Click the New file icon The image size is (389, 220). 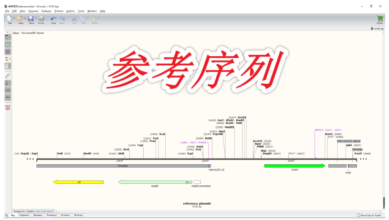point(9,19)
